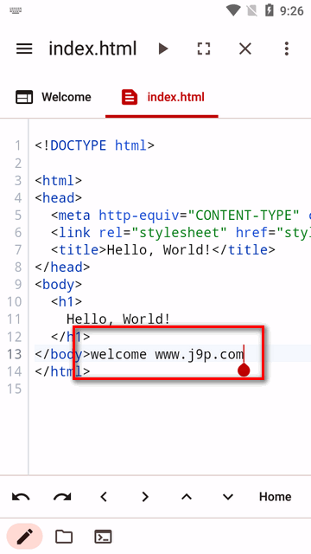Click the title Hello, World! line
Screen dimensions: 311x554
pos(163,249)
